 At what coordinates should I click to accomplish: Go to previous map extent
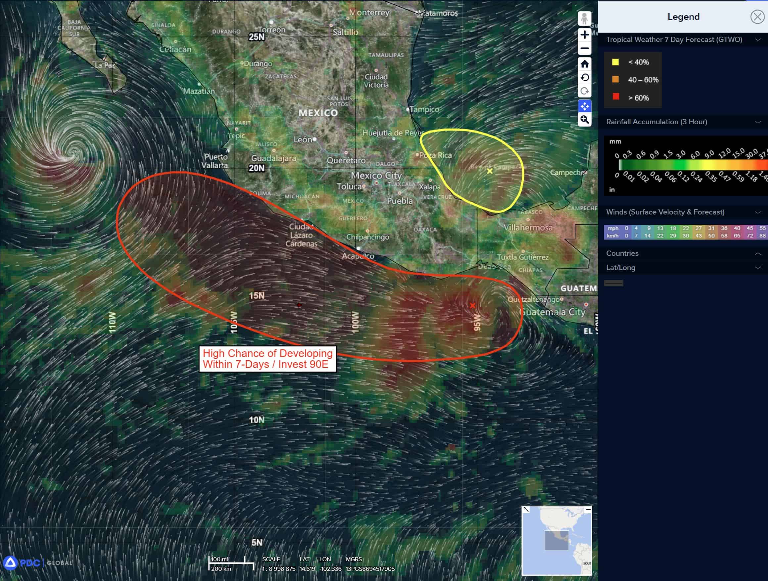click(x=584, y=77)
